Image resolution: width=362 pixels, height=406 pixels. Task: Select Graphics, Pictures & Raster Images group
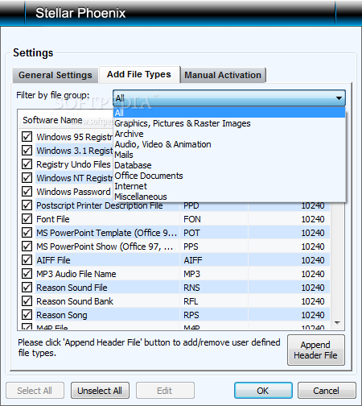click(229, 123)
